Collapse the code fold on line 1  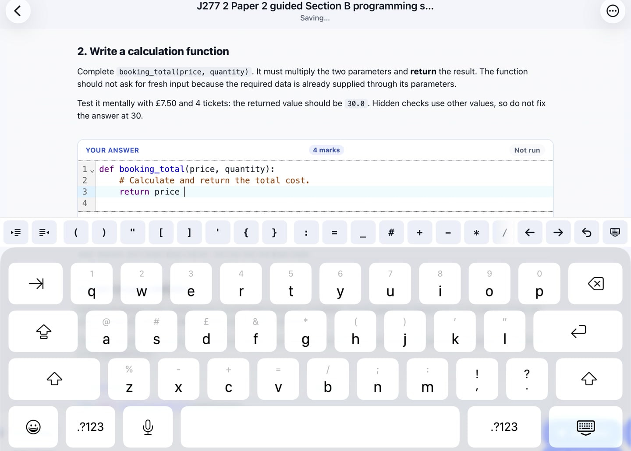pyautogui.click(x=92, y=170)
